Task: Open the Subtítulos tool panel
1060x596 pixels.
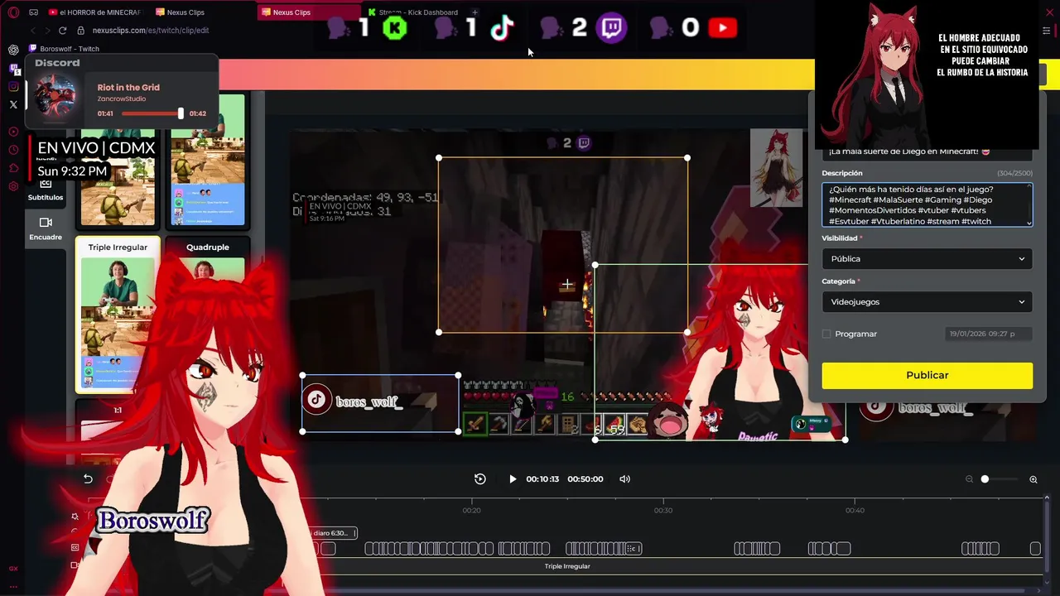Action: click(x=46, y=190)
